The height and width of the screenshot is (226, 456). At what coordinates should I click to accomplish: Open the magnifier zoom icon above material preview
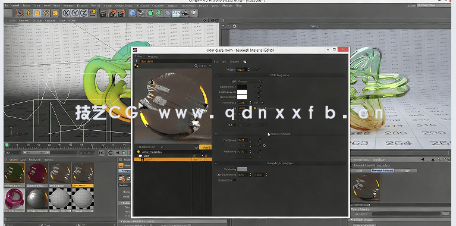click(x=196, y=66)
